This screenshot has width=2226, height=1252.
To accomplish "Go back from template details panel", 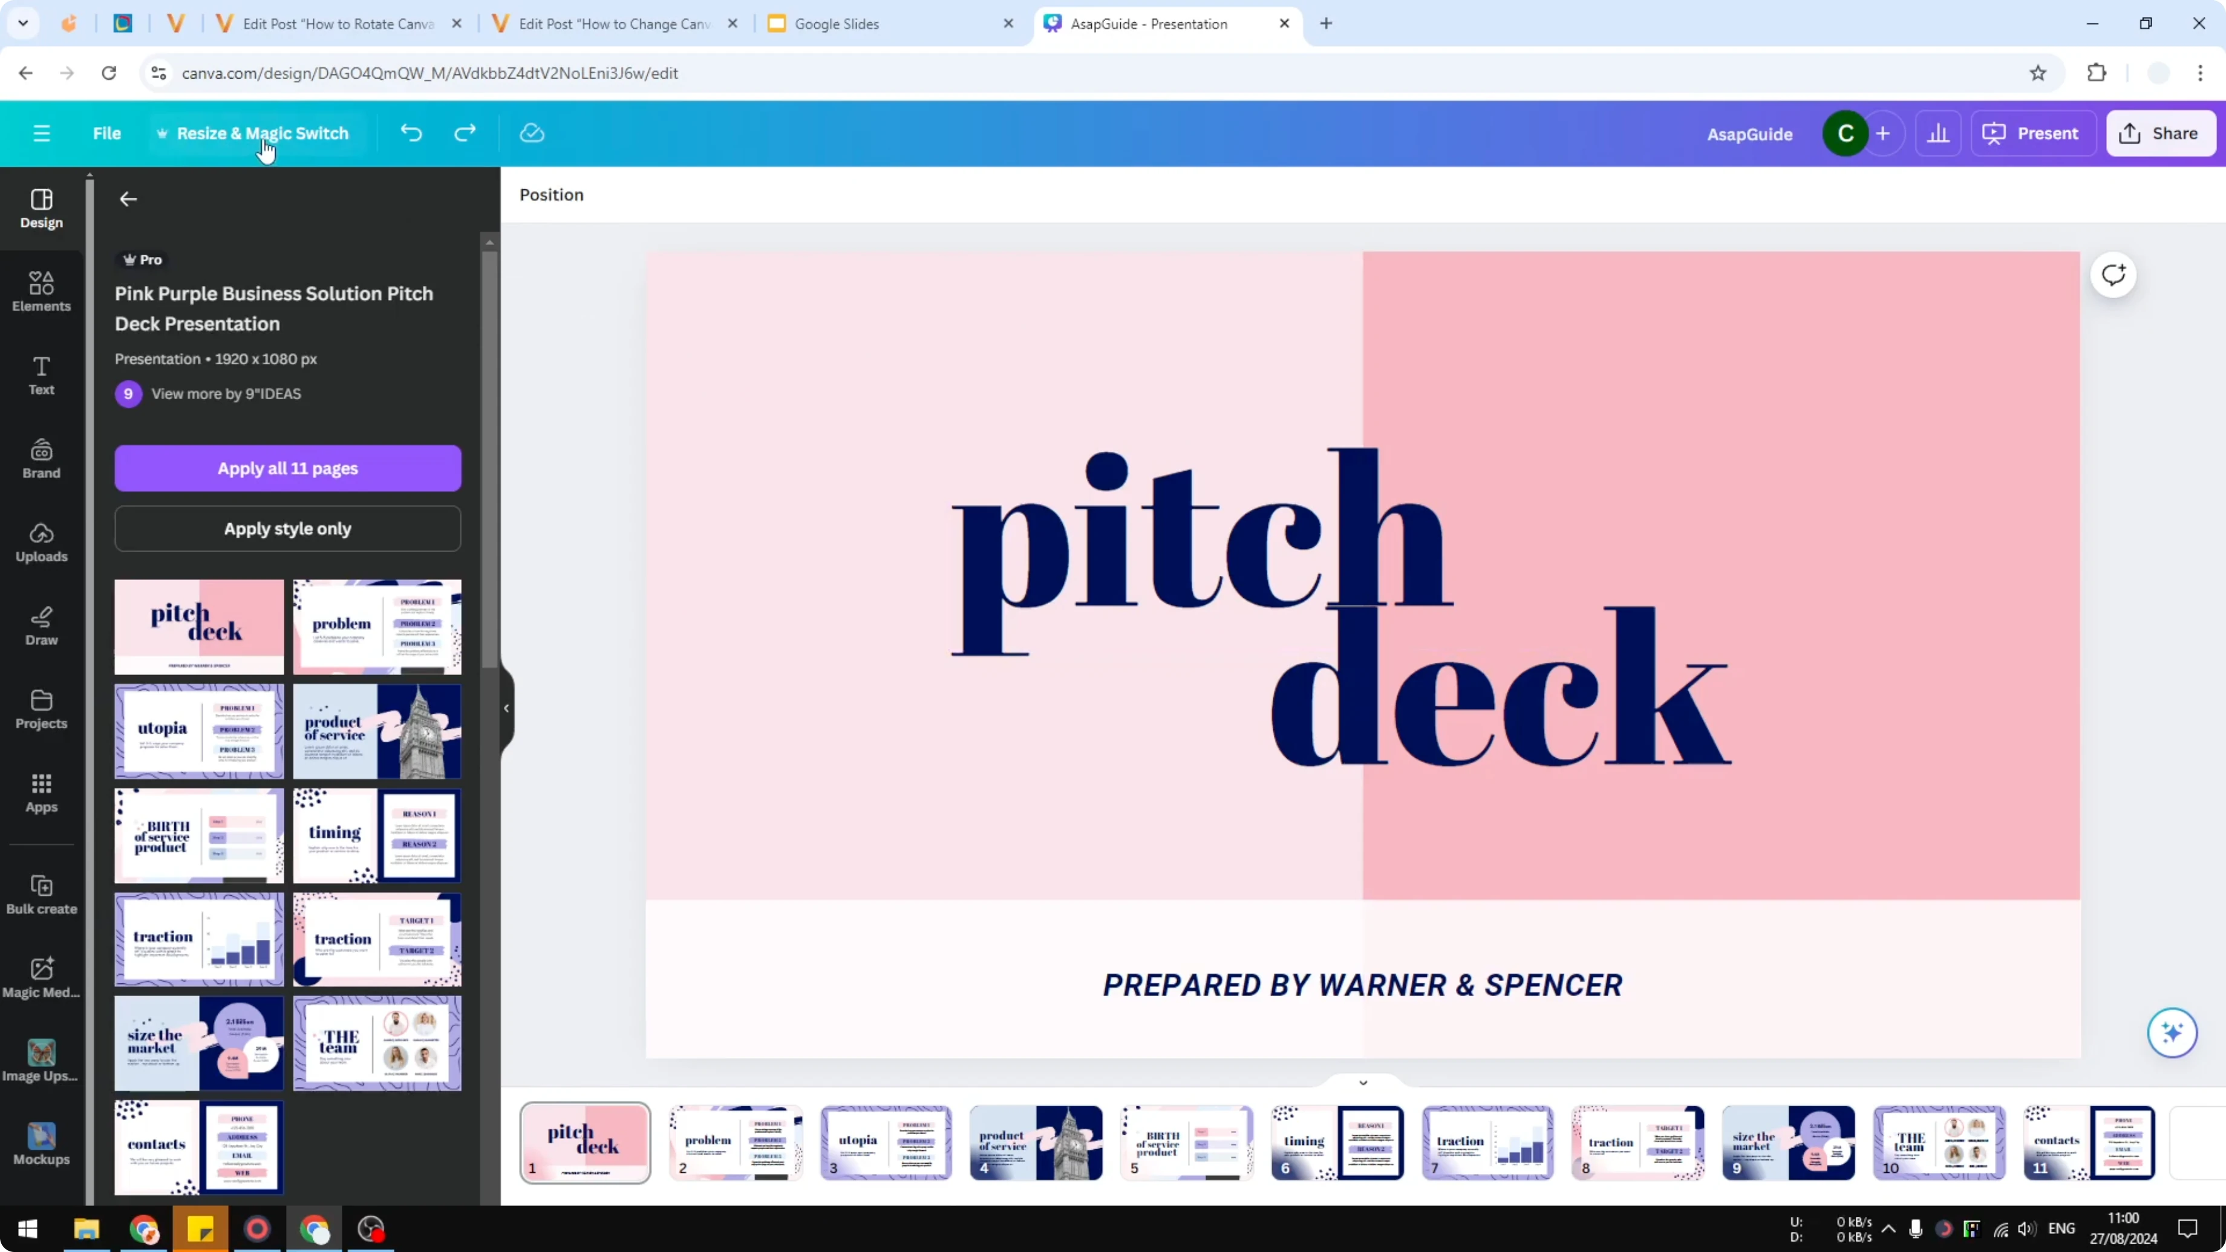I will coord(128,199).
